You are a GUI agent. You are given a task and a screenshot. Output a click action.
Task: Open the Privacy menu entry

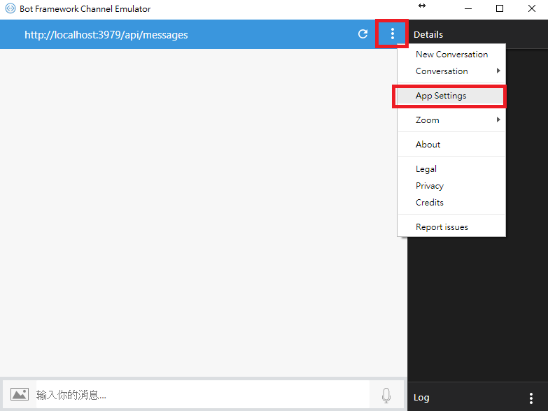(x=451, y=186)
